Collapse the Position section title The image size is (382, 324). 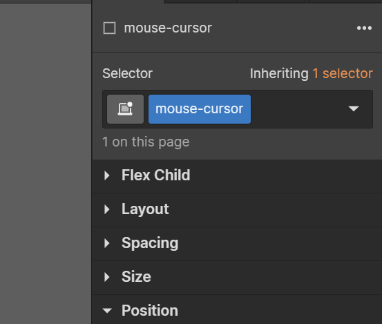pyautogui.click(x=150, y=311)
